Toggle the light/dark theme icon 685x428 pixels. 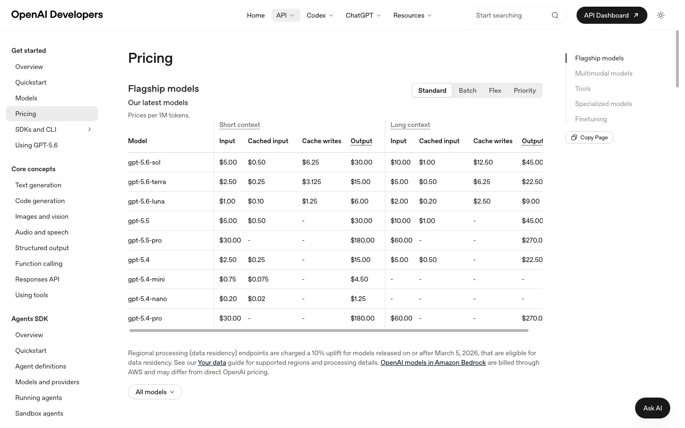coord(661,15)
